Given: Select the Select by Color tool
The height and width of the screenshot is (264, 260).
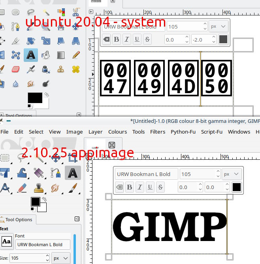Looking at the screenshot, I should 61,12.
